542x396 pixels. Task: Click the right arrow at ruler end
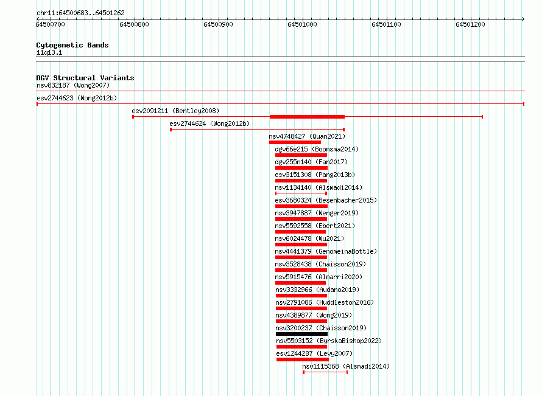click(523, 19)
